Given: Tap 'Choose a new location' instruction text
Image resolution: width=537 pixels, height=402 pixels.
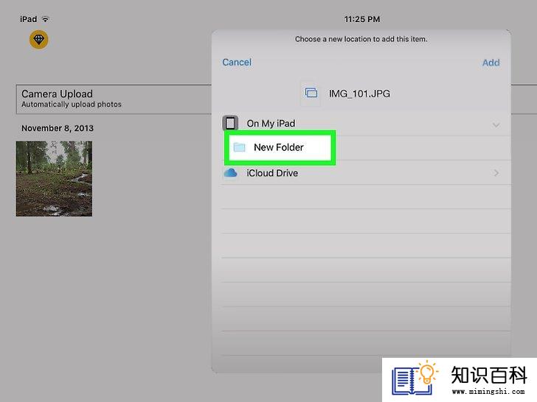Looking at the screenshot, I should tap(361, 39).
